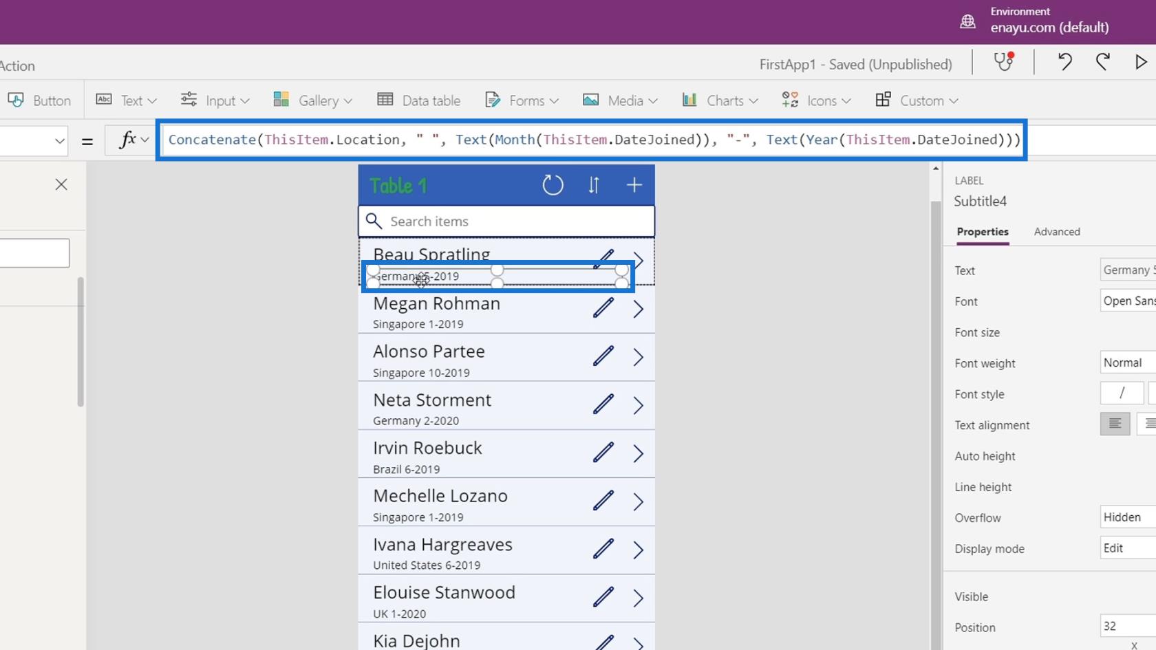Click the search magnifier icon
This screenshot has width=1156, height=650.
[374, 221]
